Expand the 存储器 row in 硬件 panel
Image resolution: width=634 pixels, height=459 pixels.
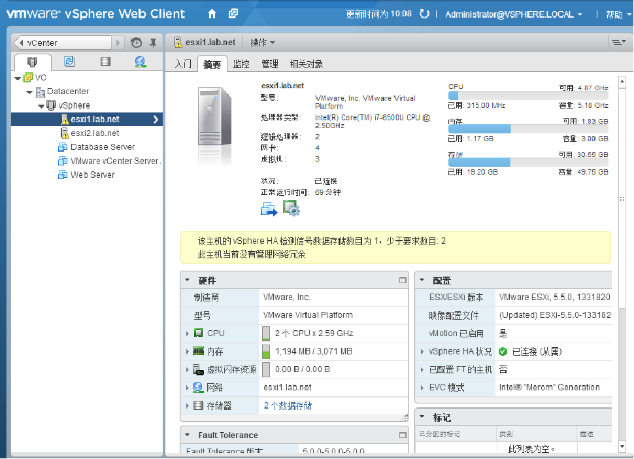tap(187, 405)
